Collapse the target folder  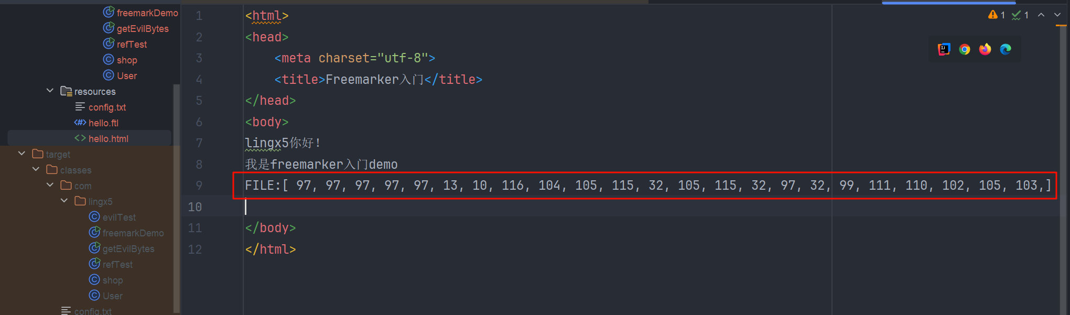coord(21,154)
